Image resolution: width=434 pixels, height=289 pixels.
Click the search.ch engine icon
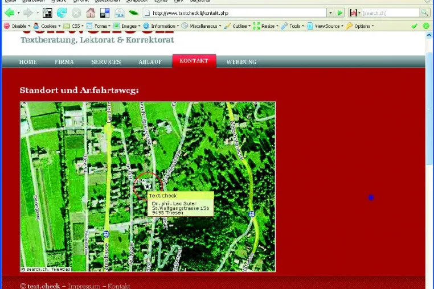pyautogui.click(x=353, y=13)
